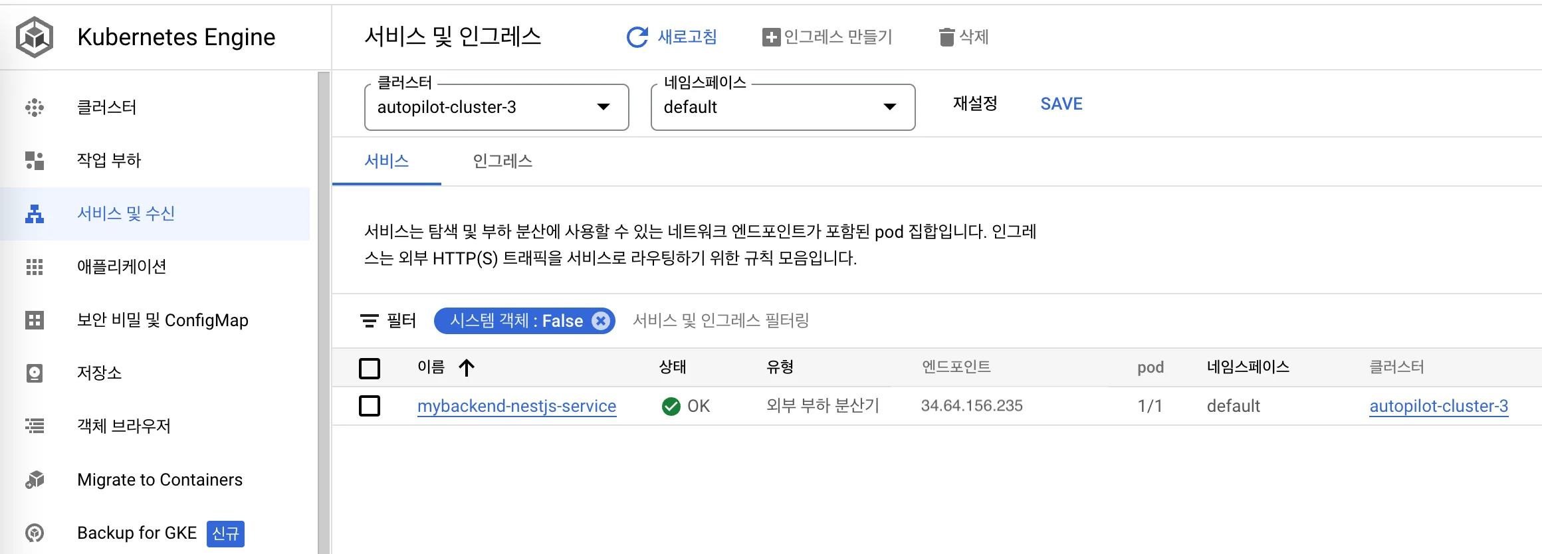
Task: Click the Kubernetes Engine logo icon
Action: pyautogui.click(x=35, y=37)
